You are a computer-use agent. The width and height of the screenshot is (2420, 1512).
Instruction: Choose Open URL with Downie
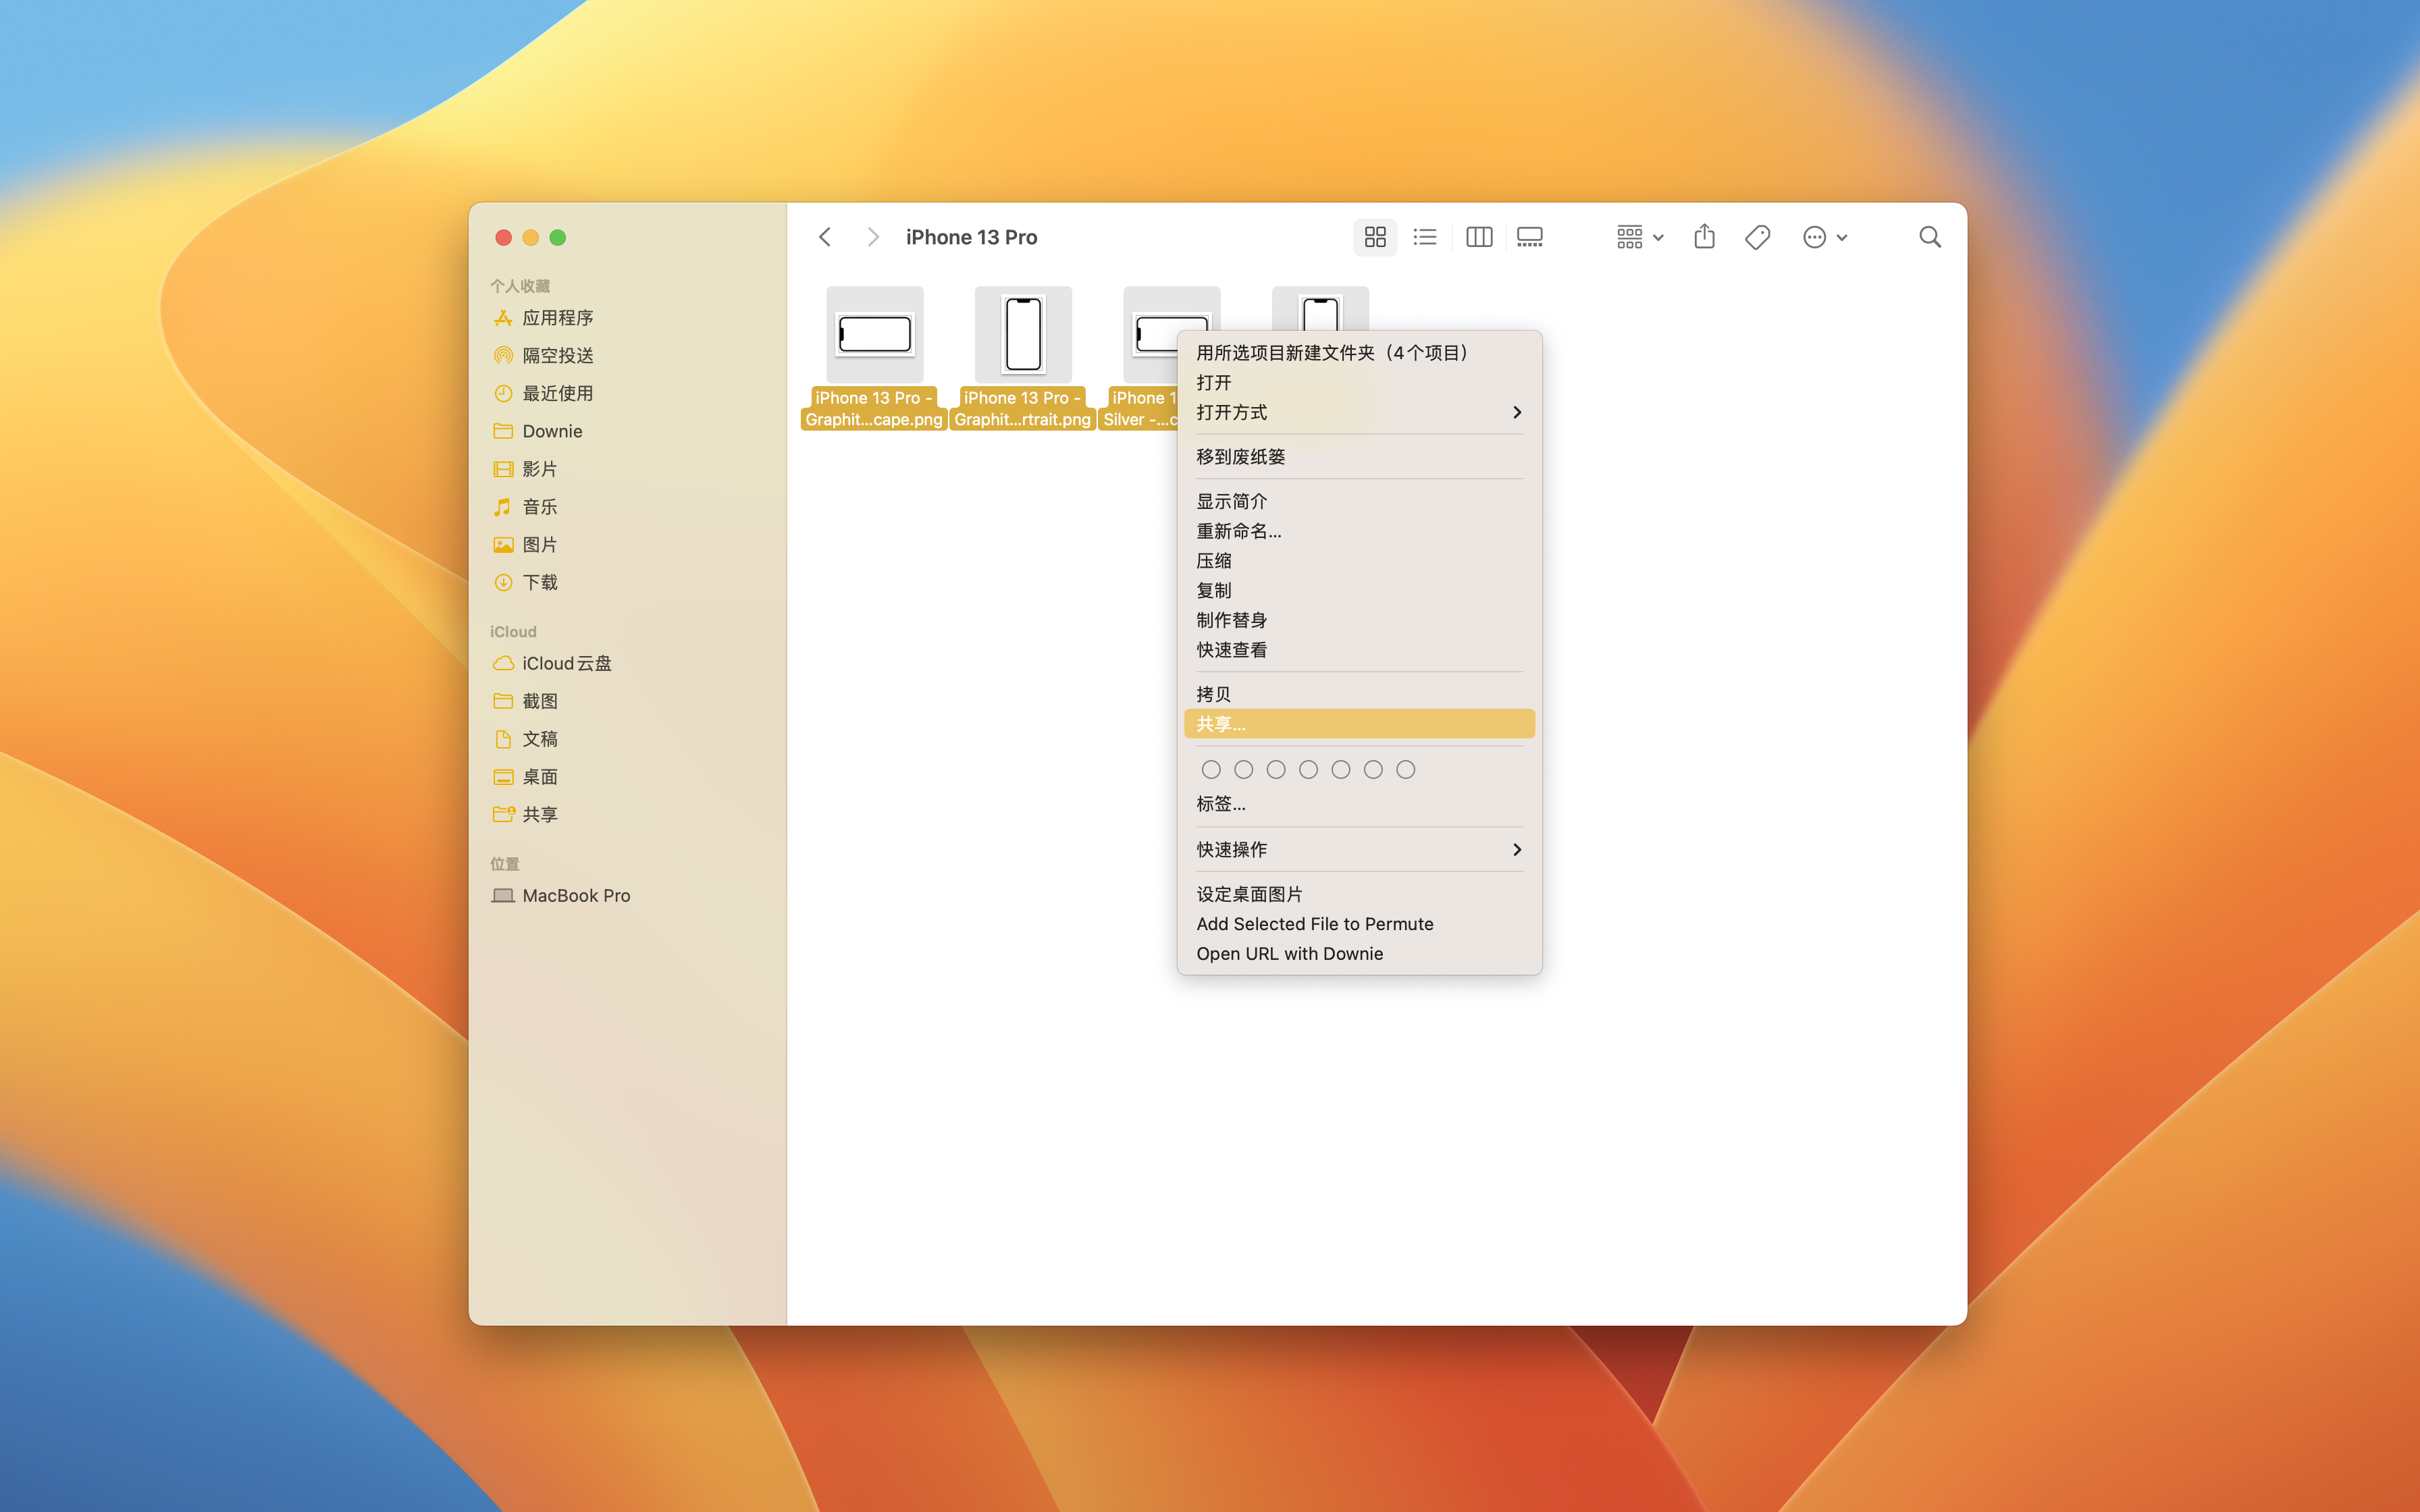pyautogui.click(x=1359, y=954)
